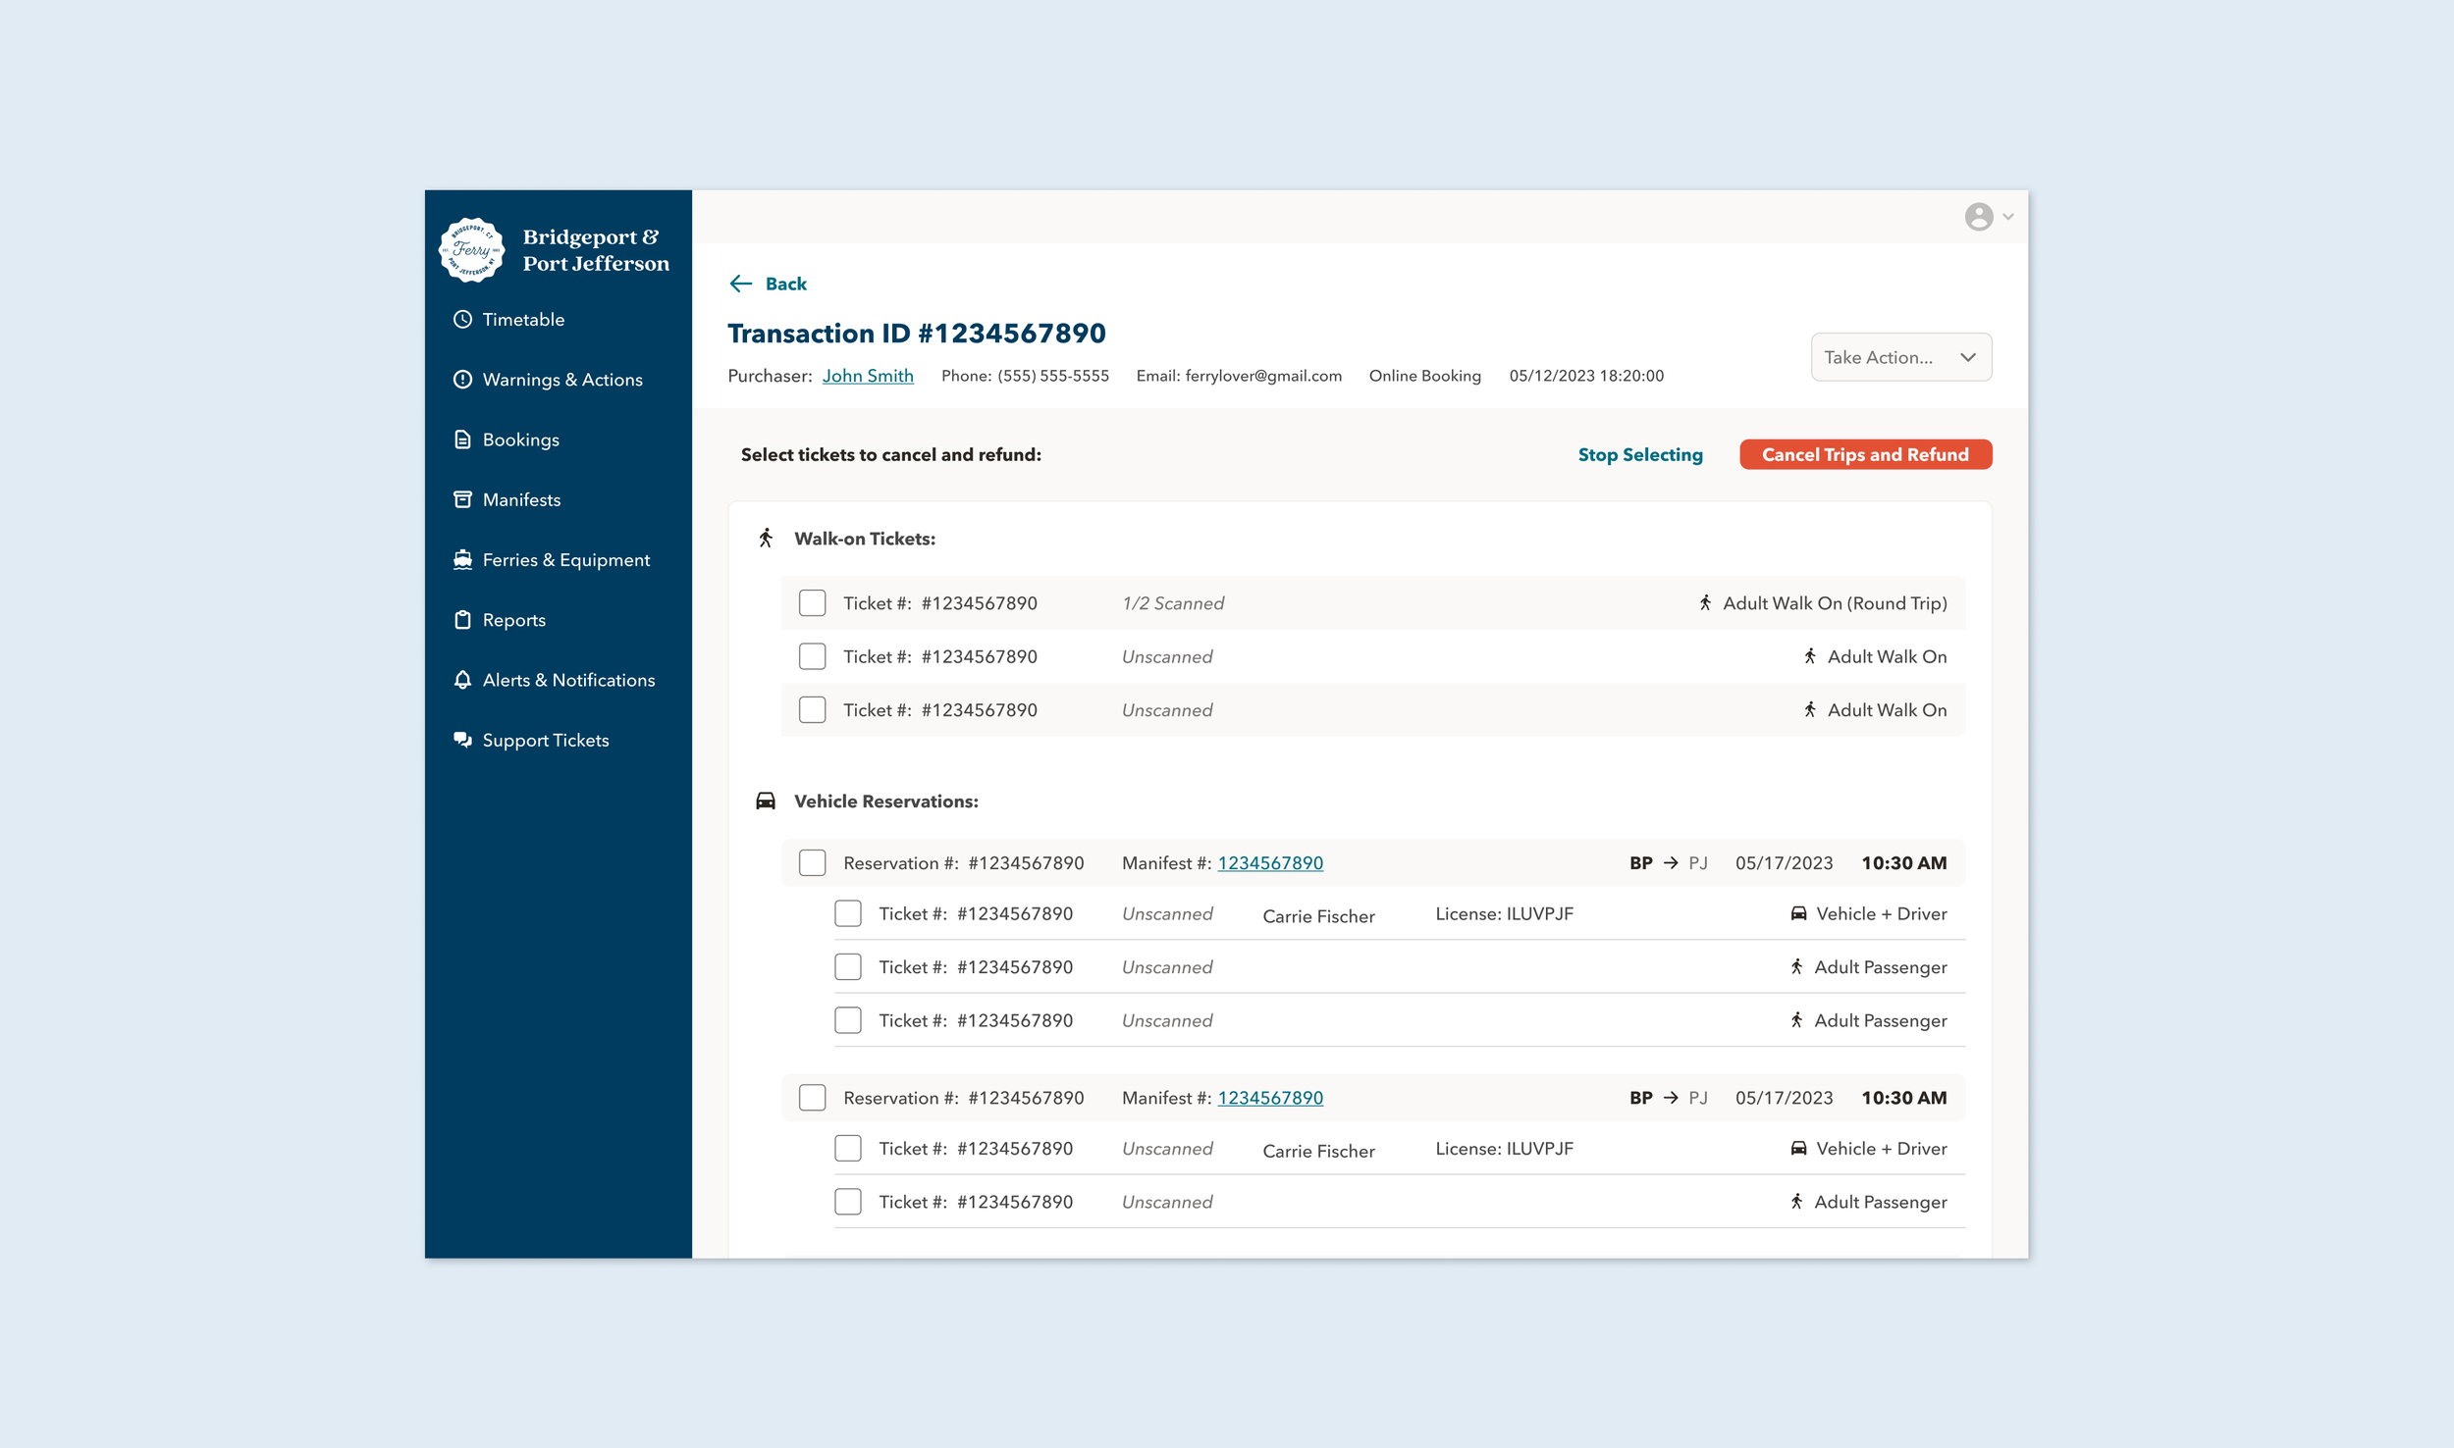This screenshot has width=2454, height=1448.
Task: Check the second vehicle reservation checkbox
Action: (x=812, y=1098)
